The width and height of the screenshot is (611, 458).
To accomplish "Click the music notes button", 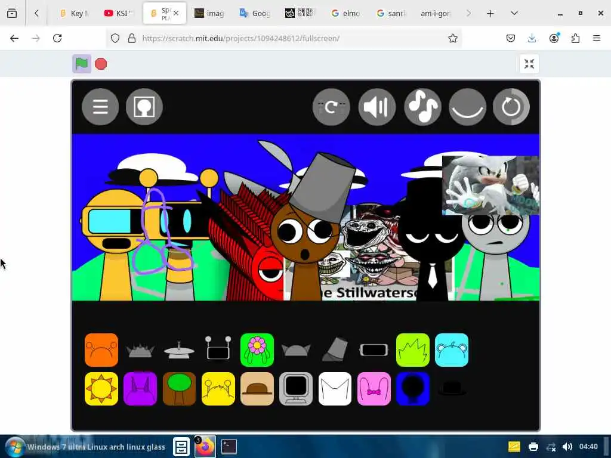I will point(423,107).
